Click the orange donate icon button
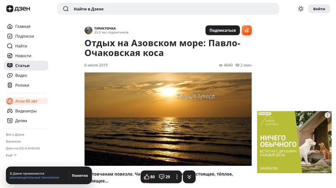The width and height of the screenshot is (336, 188). click(247, 30)
